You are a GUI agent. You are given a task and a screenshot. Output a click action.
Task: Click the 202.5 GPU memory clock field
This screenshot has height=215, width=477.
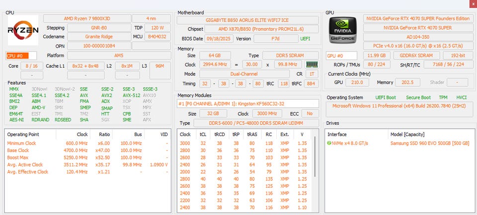coord(407,82)
